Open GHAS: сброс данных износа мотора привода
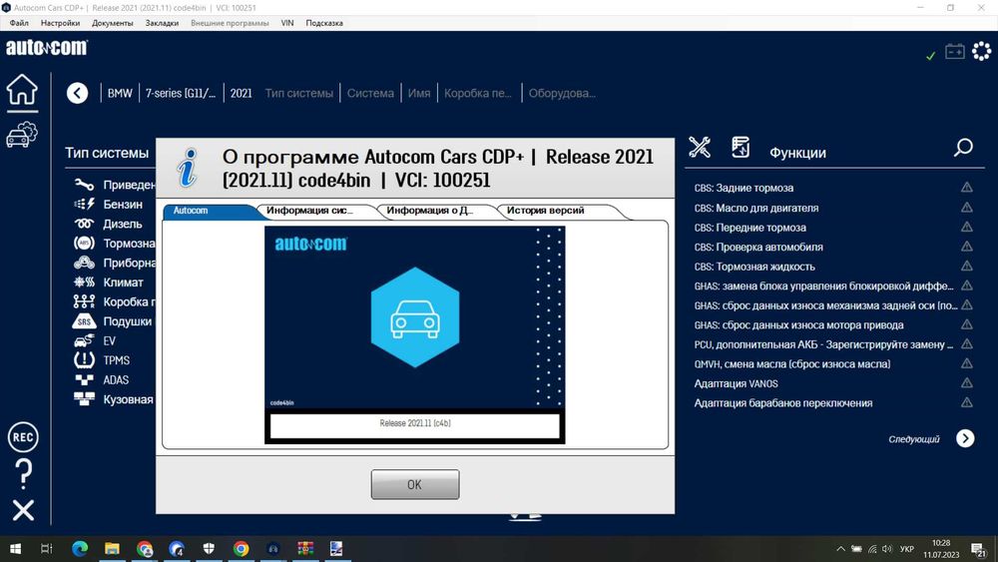Screen dimensions: 998x562 (x=798, y=325)
